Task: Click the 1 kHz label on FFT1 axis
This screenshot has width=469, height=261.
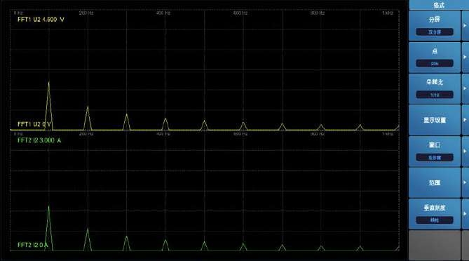Action: [388, 13]
